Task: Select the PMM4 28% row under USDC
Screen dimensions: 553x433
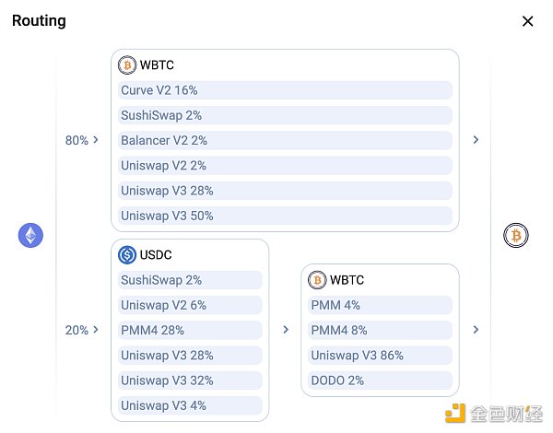Action: pyautogui.click(x=190, y=330)
